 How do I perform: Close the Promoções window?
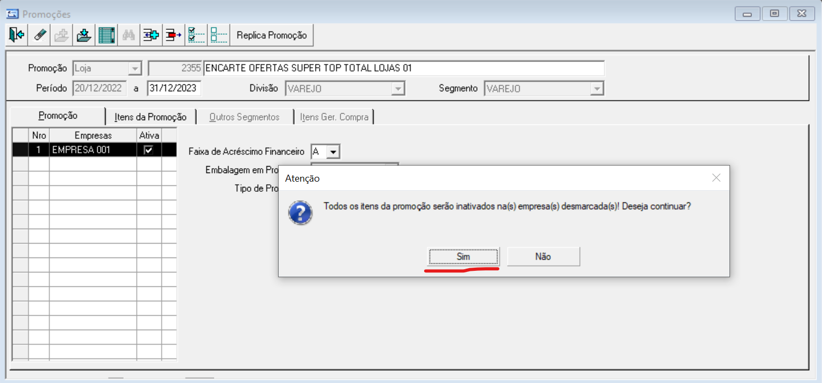pos(802,14)
